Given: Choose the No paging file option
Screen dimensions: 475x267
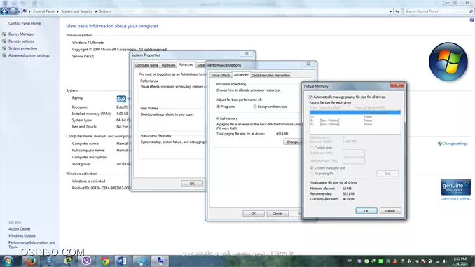Looking at the screenshot, I should tap(312, 174).
